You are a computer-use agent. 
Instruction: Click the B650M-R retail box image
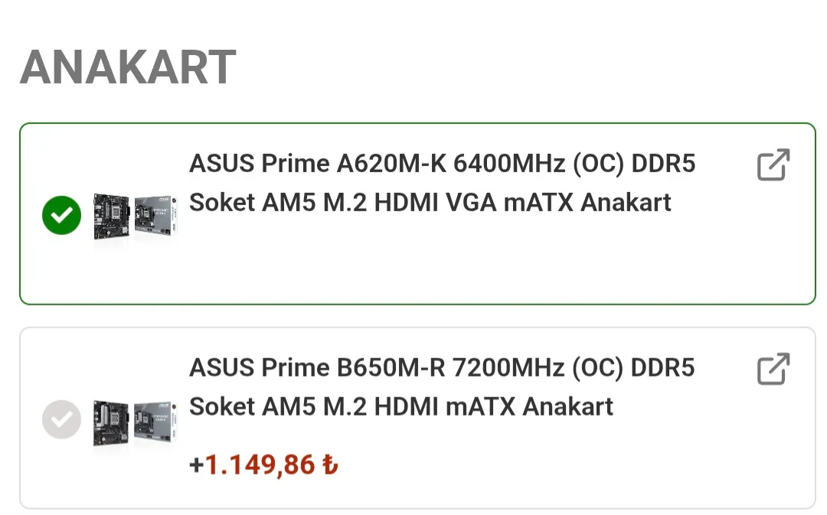(155, 422)
